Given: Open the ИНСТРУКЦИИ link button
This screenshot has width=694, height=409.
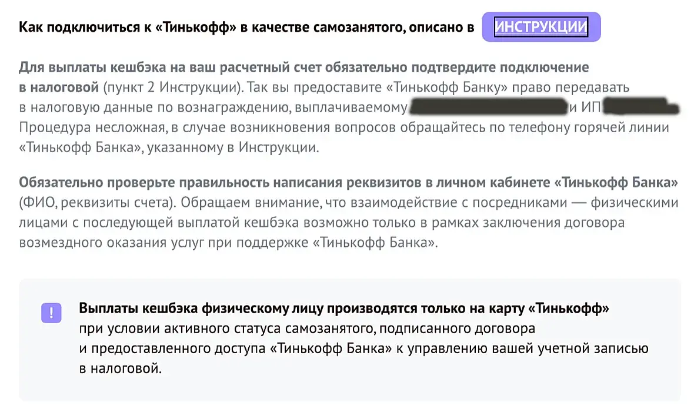Looking at the screenshot, I should point(540,27).
